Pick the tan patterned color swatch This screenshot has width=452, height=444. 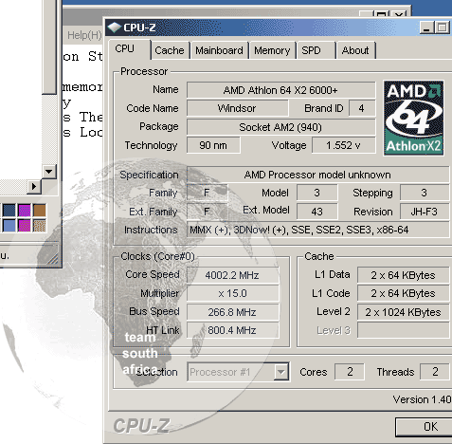[x=40, y=226]
